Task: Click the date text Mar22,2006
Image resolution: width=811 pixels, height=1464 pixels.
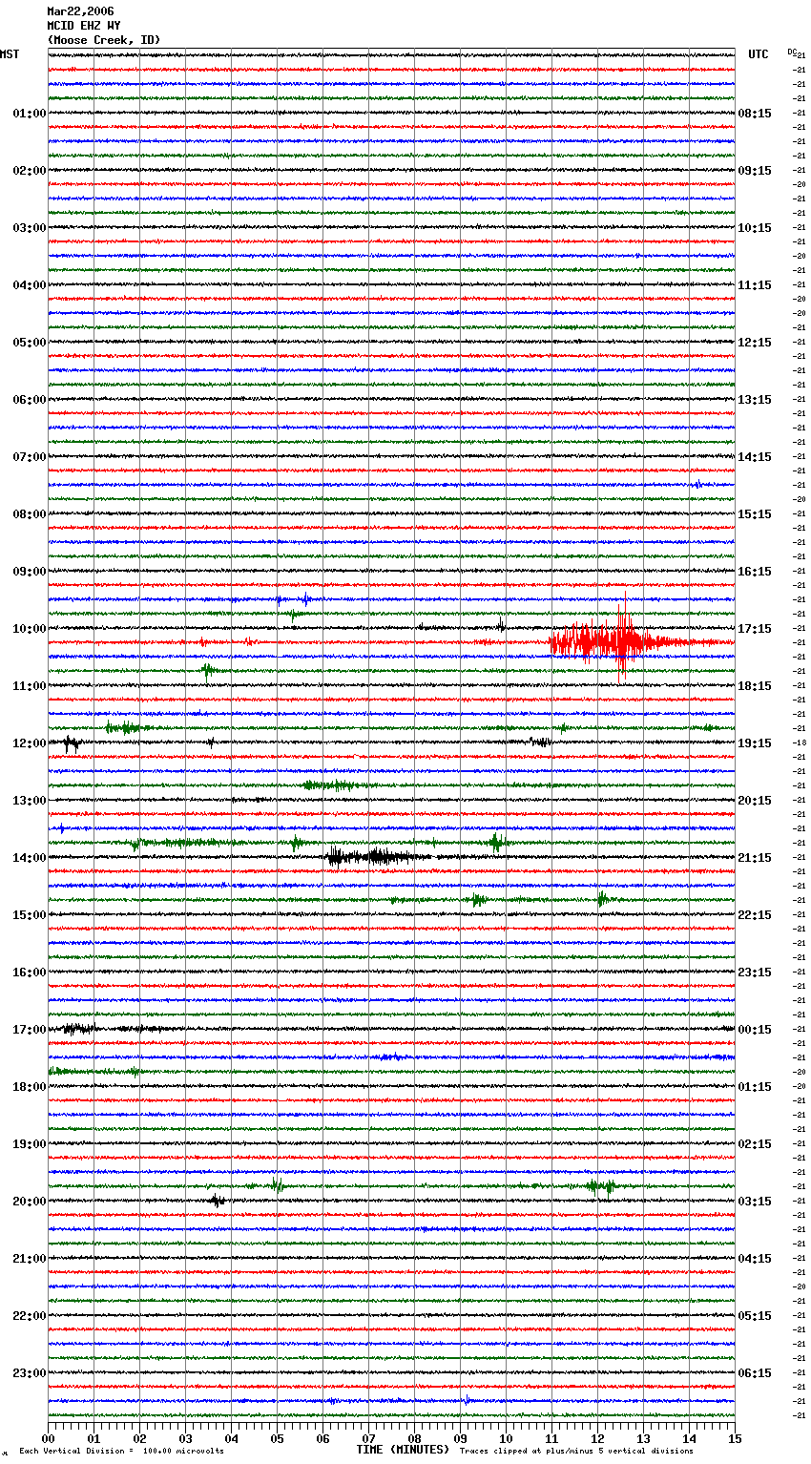Action: pyautogui.click(x=80, y=11)
